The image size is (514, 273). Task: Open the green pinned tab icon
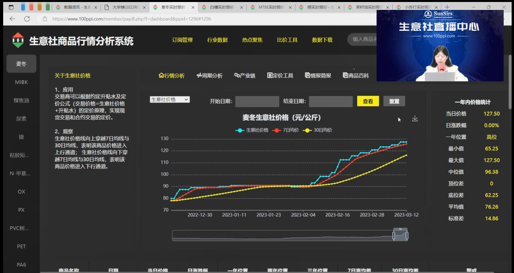pyautogui.click(x=48, y=7)
